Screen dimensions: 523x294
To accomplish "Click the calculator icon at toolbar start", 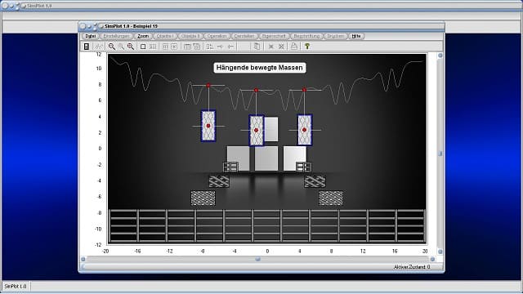I will point(87,47).
